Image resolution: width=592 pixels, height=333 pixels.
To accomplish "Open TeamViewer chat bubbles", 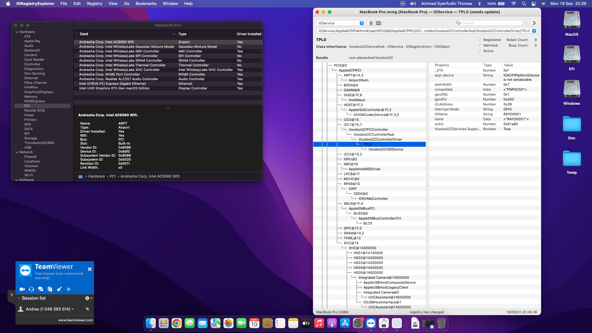I will click(41, 289).
